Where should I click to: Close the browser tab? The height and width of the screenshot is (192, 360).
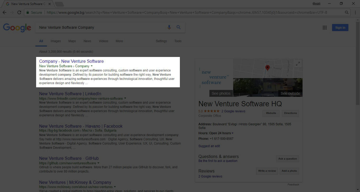(x=50, y=4)
